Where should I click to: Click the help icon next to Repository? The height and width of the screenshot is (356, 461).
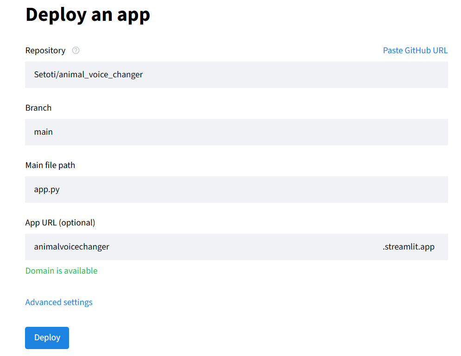click(76, 50)
